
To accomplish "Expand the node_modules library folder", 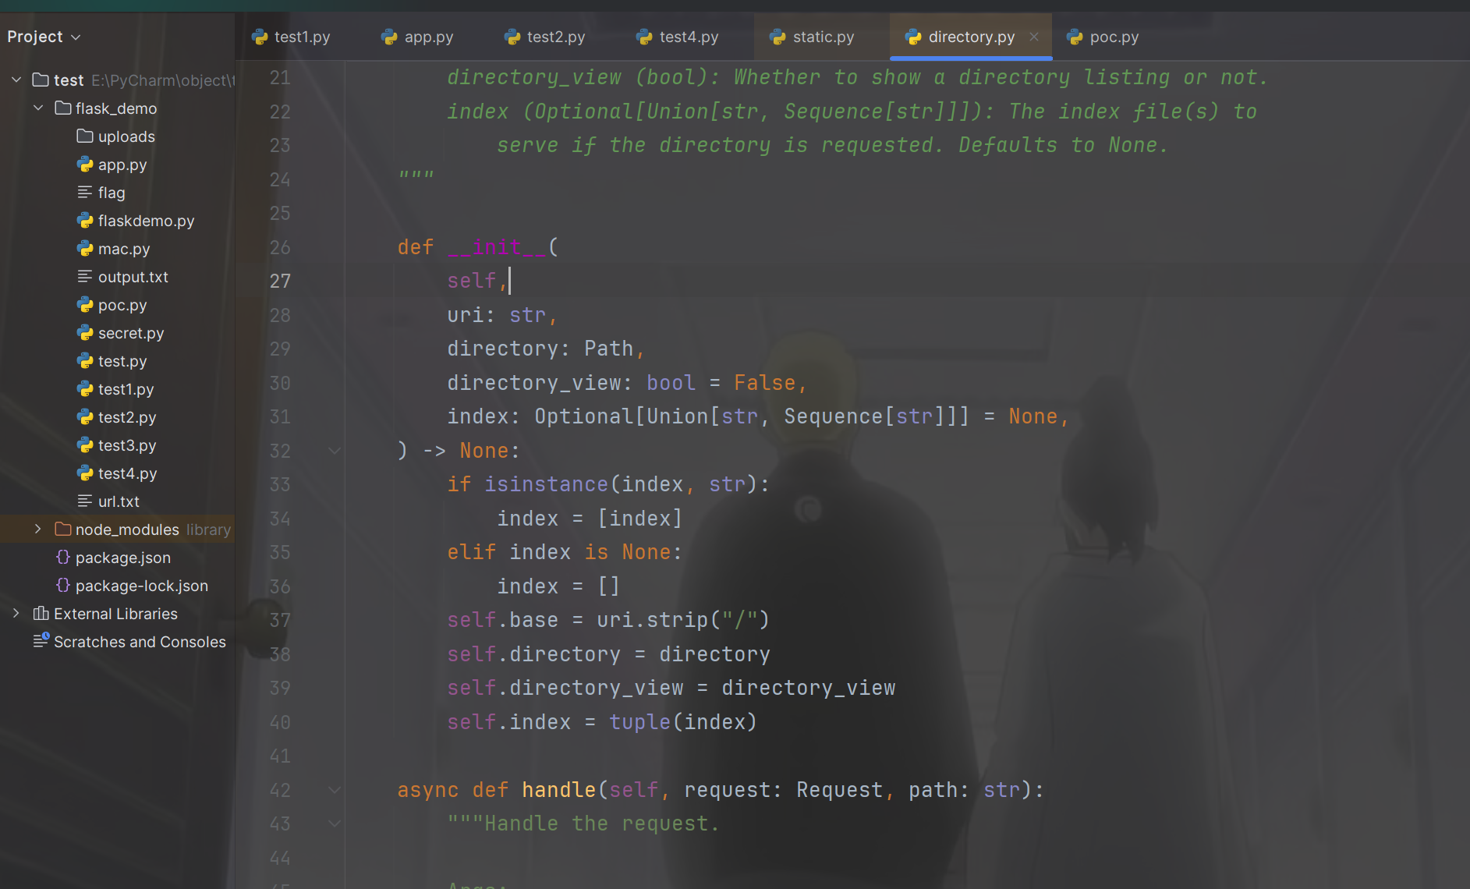I will [38, 530].
